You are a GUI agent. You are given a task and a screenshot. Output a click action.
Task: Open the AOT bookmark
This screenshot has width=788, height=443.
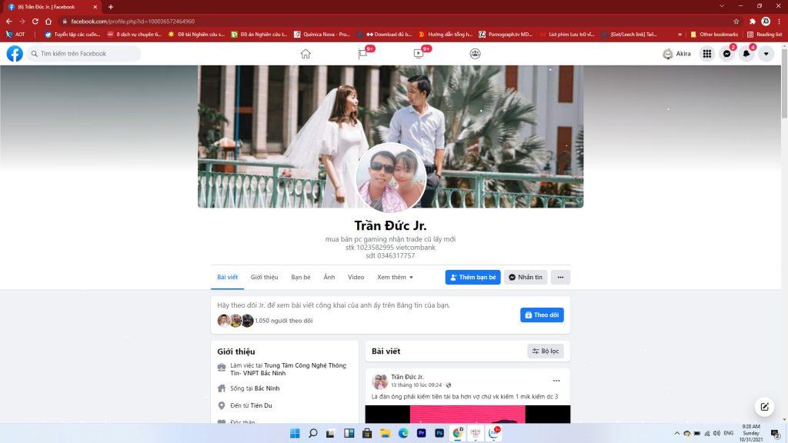15,34
